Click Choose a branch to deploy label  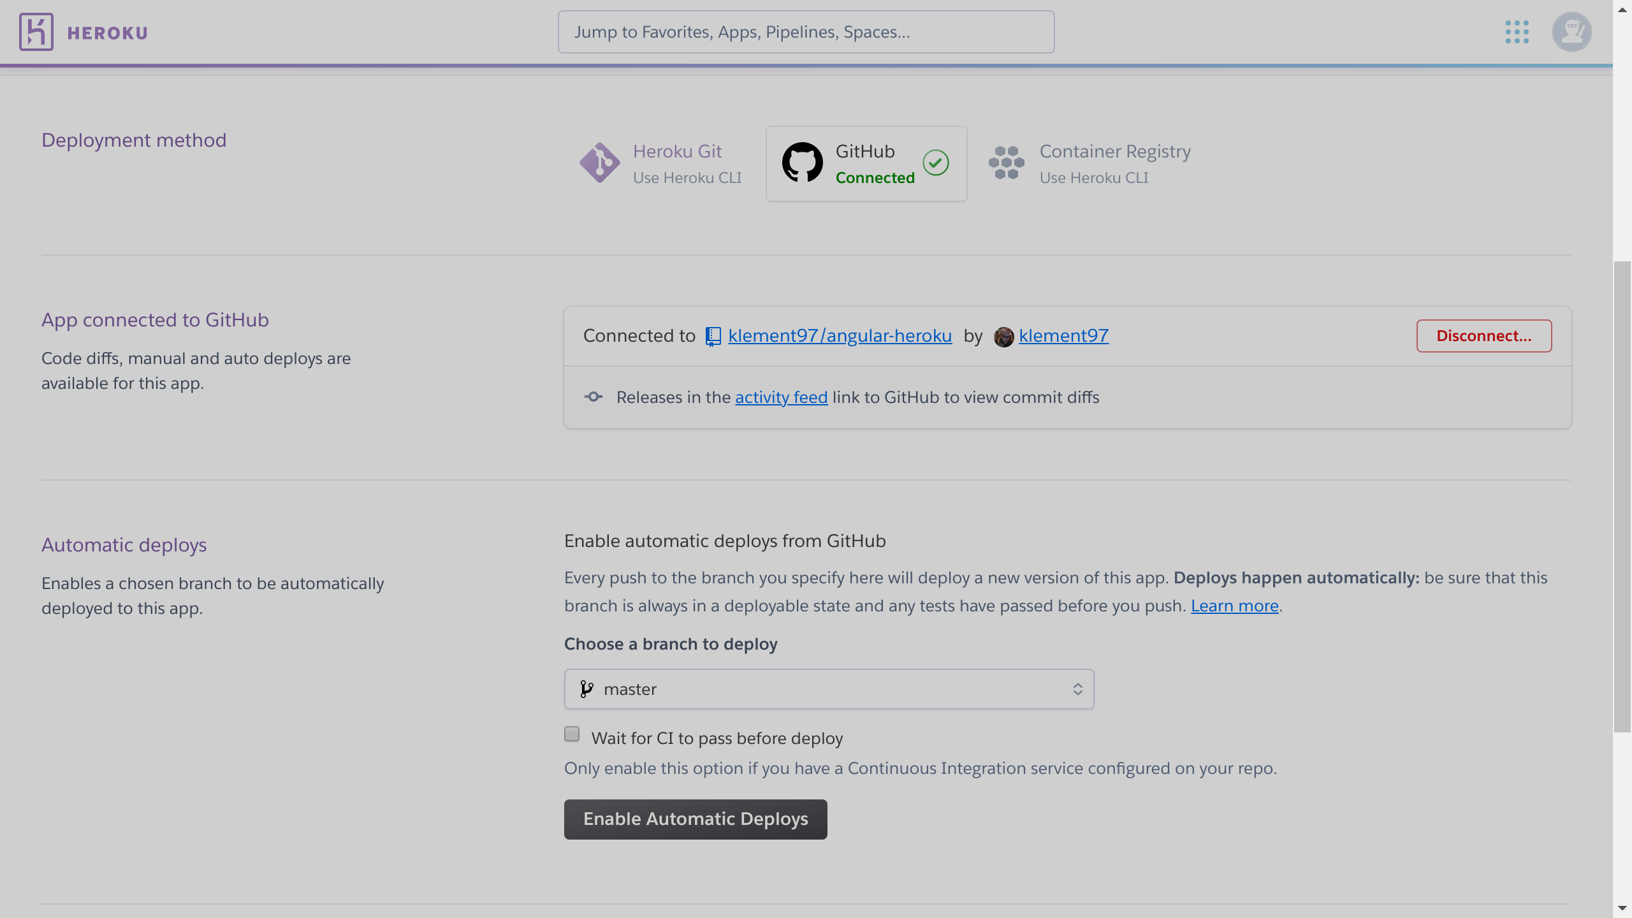671,645
